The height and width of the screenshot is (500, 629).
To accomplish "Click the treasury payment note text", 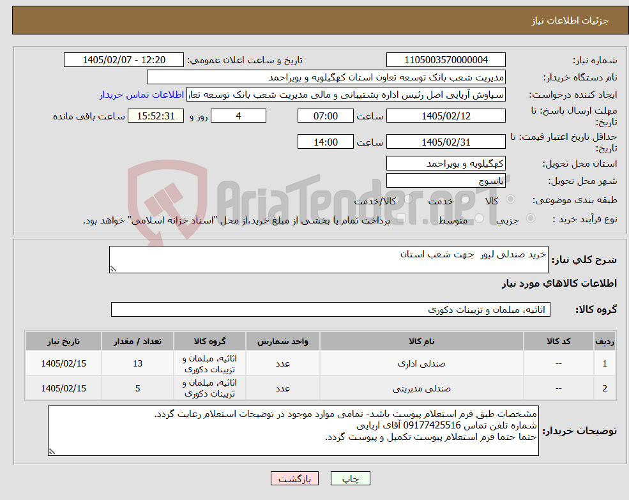I will pos(236,220).
